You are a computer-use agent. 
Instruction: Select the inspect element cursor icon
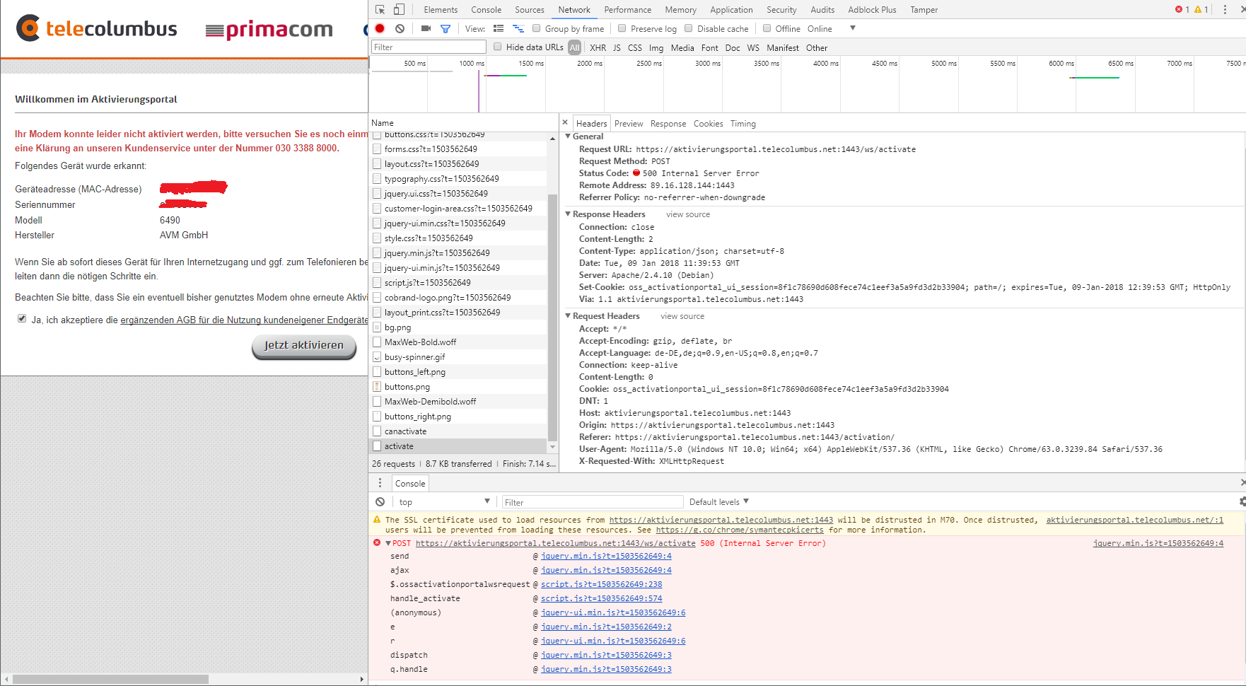379,8
